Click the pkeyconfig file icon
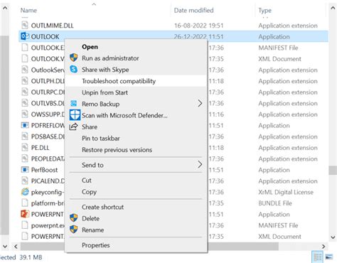 [x=25, y=192]
